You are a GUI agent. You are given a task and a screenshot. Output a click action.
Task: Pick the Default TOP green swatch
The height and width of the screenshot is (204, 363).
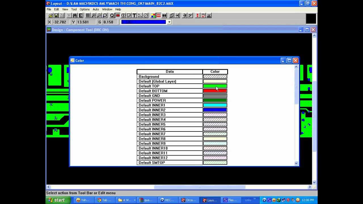(x=215, y=86)
